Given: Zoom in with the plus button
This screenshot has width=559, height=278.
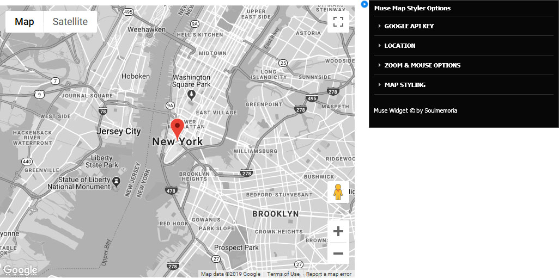Looking at the screenshot, I should (x=338, y=231).
